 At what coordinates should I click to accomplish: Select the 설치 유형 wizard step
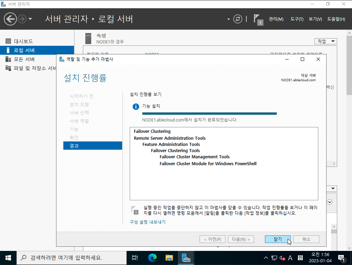79,104
